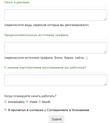This screenshot has height=124, width=109.
Task: Click the Submit button
Action: pyautogui.click(x=56, y=119)
